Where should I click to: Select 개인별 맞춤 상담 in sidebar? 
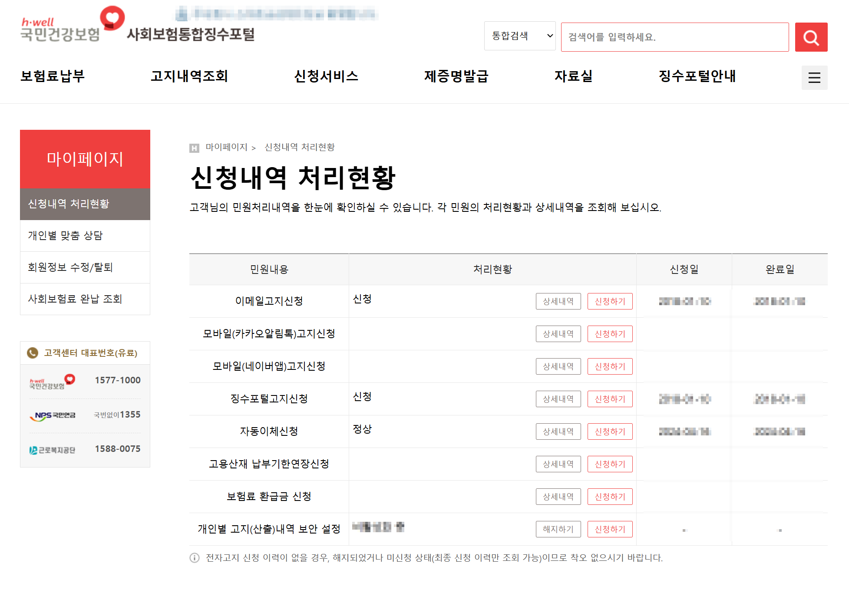tap(66, 236)
